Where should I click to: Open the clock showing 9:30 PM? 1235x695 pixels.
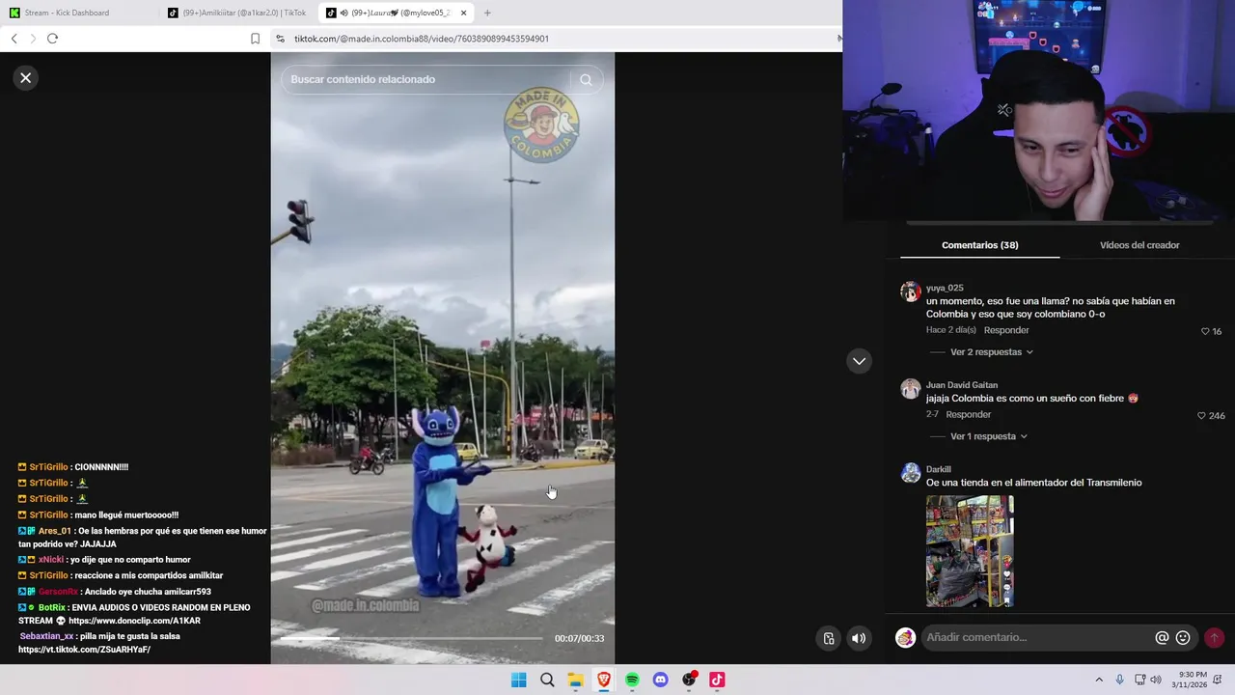tap(1192, 680)
